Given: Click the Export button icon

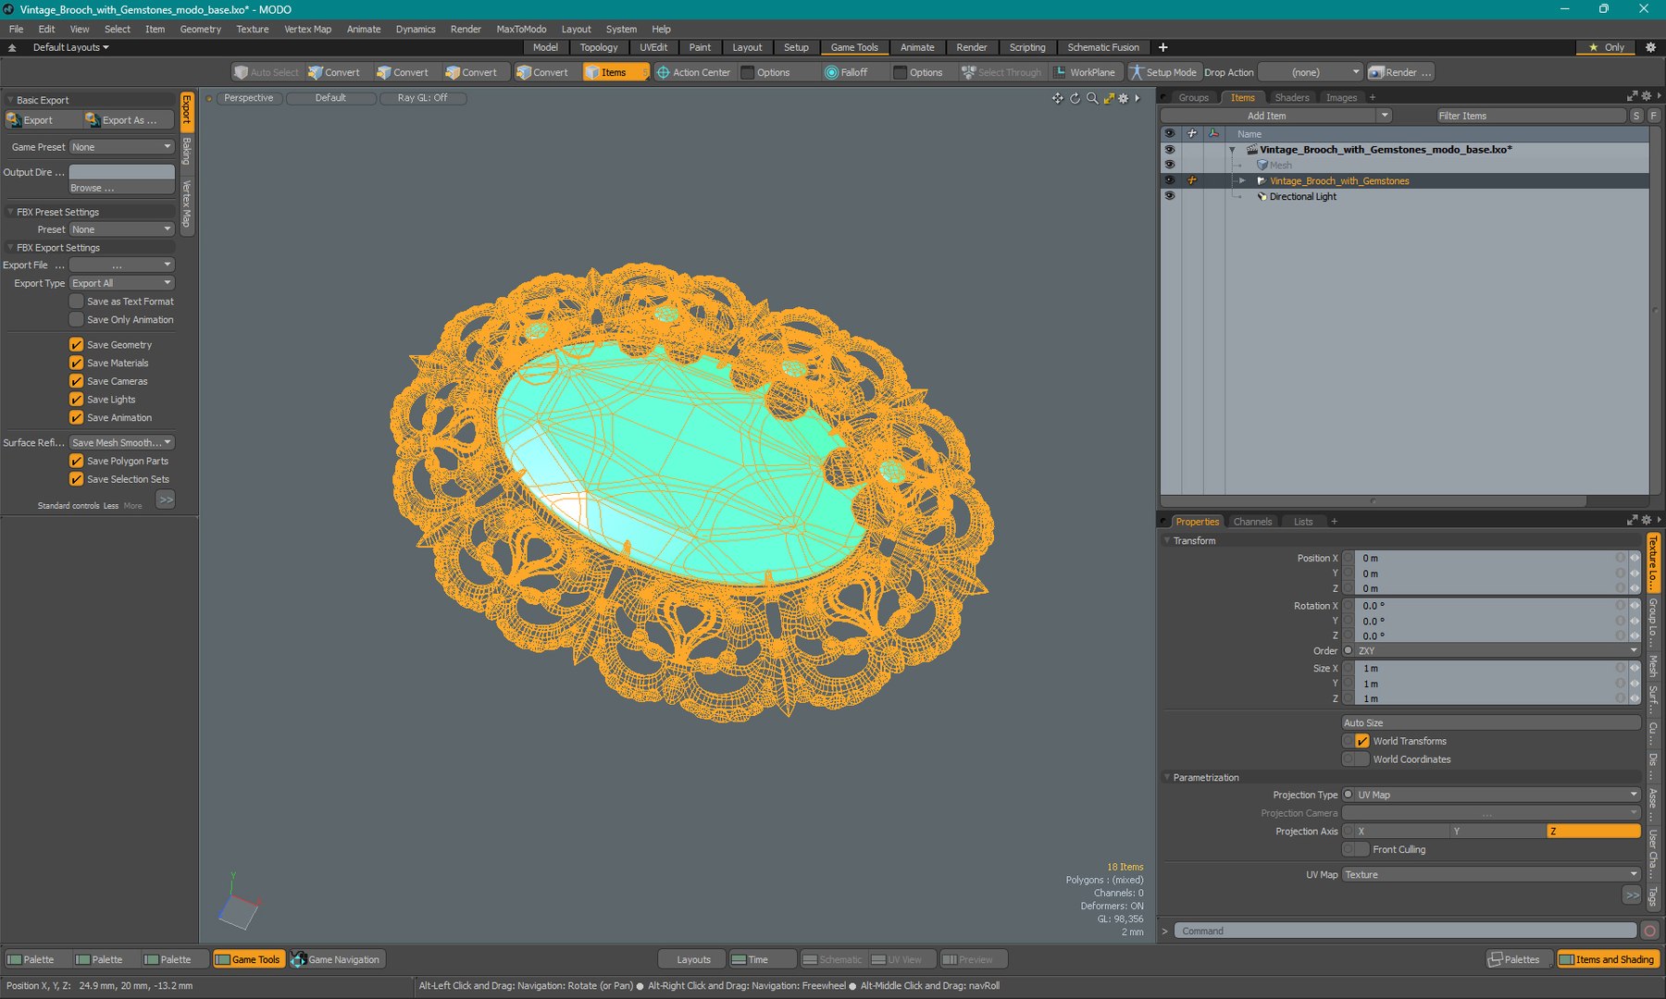Looking at the screenshot, I should point(14,120).
